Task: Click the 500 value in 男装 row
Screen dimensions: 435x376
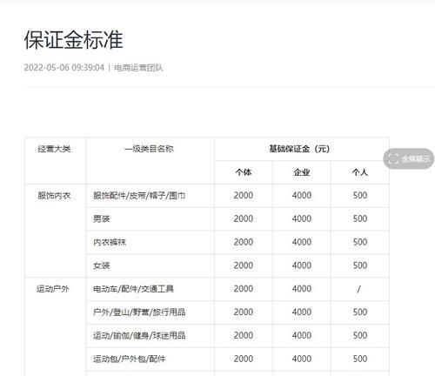Action: [x=360, y=218]
